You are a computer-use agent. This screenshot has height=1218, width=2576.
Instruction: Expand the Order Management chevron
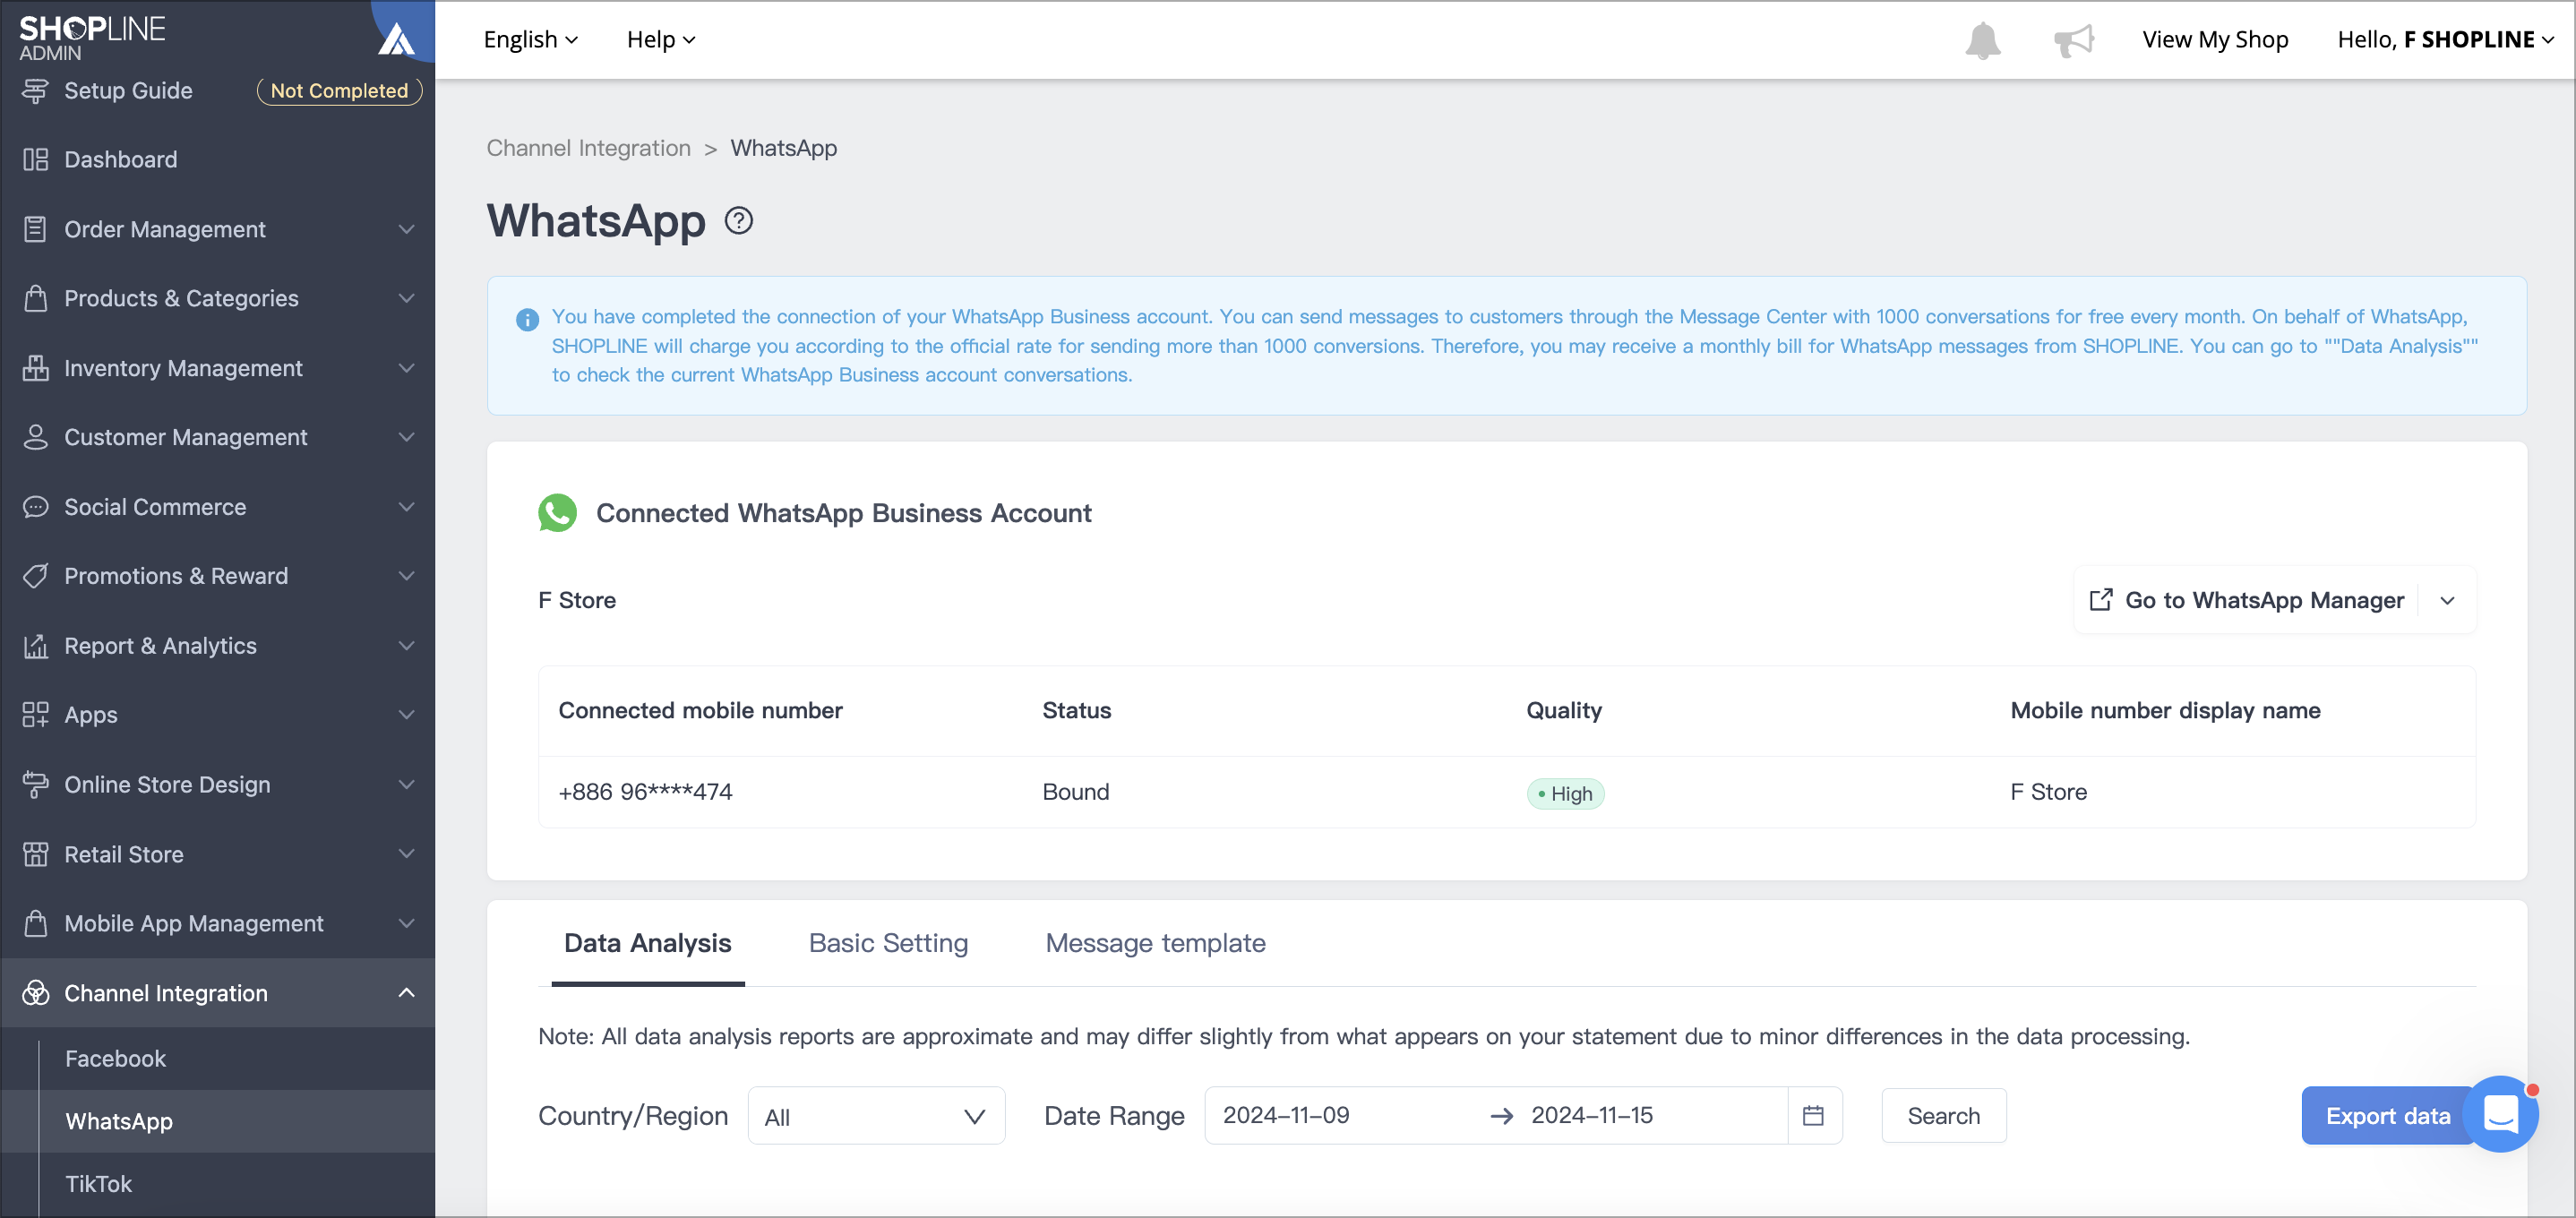coord(406,229)
